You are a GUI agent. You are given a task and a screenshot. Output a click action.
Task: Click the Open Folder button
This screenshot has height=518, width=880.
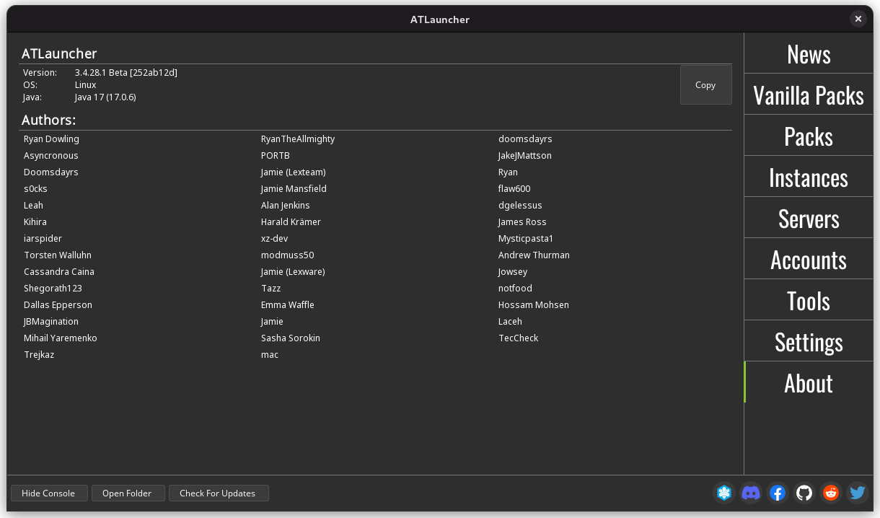(x=128, y=493)
